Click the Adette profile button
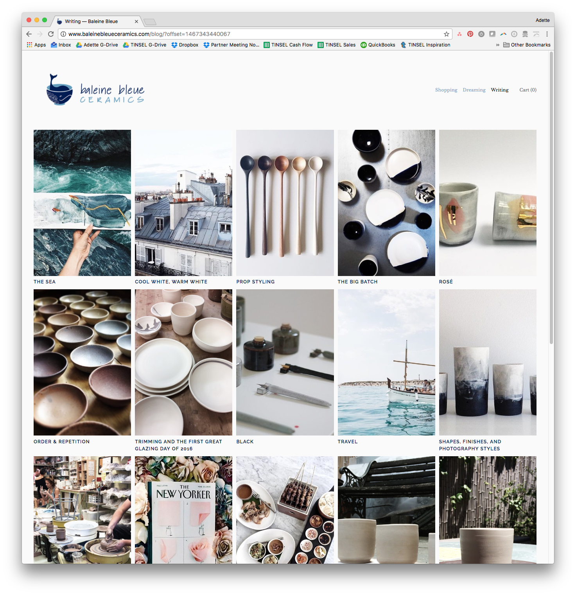This screenshot has height=595, width=576. (x=542, y=20)
